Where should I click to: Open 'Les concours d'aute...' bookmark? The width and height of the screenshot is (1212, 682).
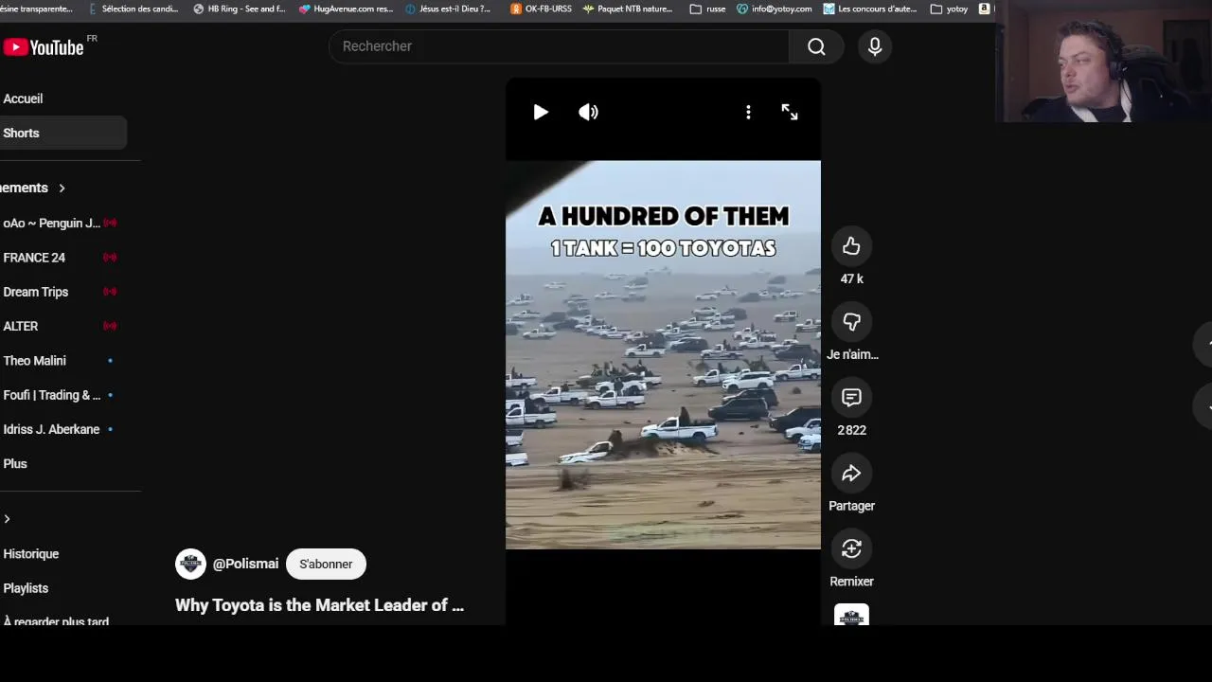pos(870,9)
